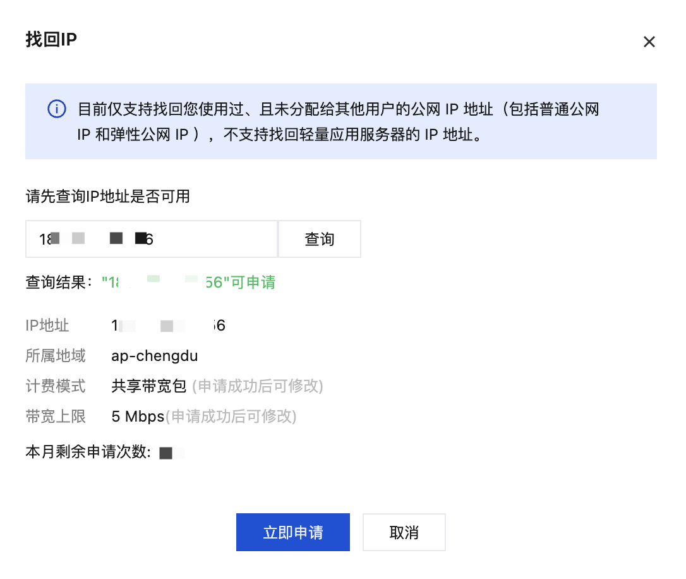Click 取消 to cancel

[404, 532]
